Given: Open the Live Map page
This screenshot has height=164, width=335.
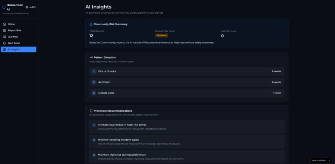Looking at the screenshot, I should coord(19,37).
